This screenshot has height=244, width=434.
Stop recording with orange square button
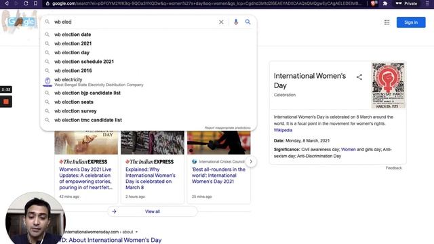6,102
